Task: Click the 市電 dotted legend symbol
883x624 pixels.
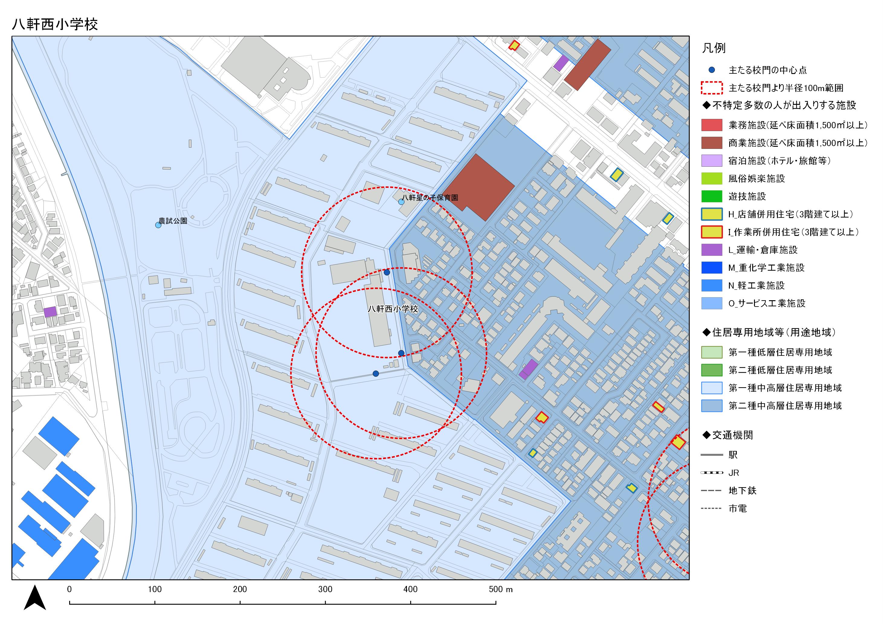Action: [711, 509]
